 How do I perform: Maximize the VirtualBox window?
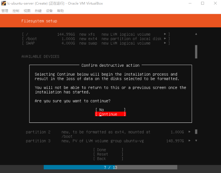click(x=202, y=3)
